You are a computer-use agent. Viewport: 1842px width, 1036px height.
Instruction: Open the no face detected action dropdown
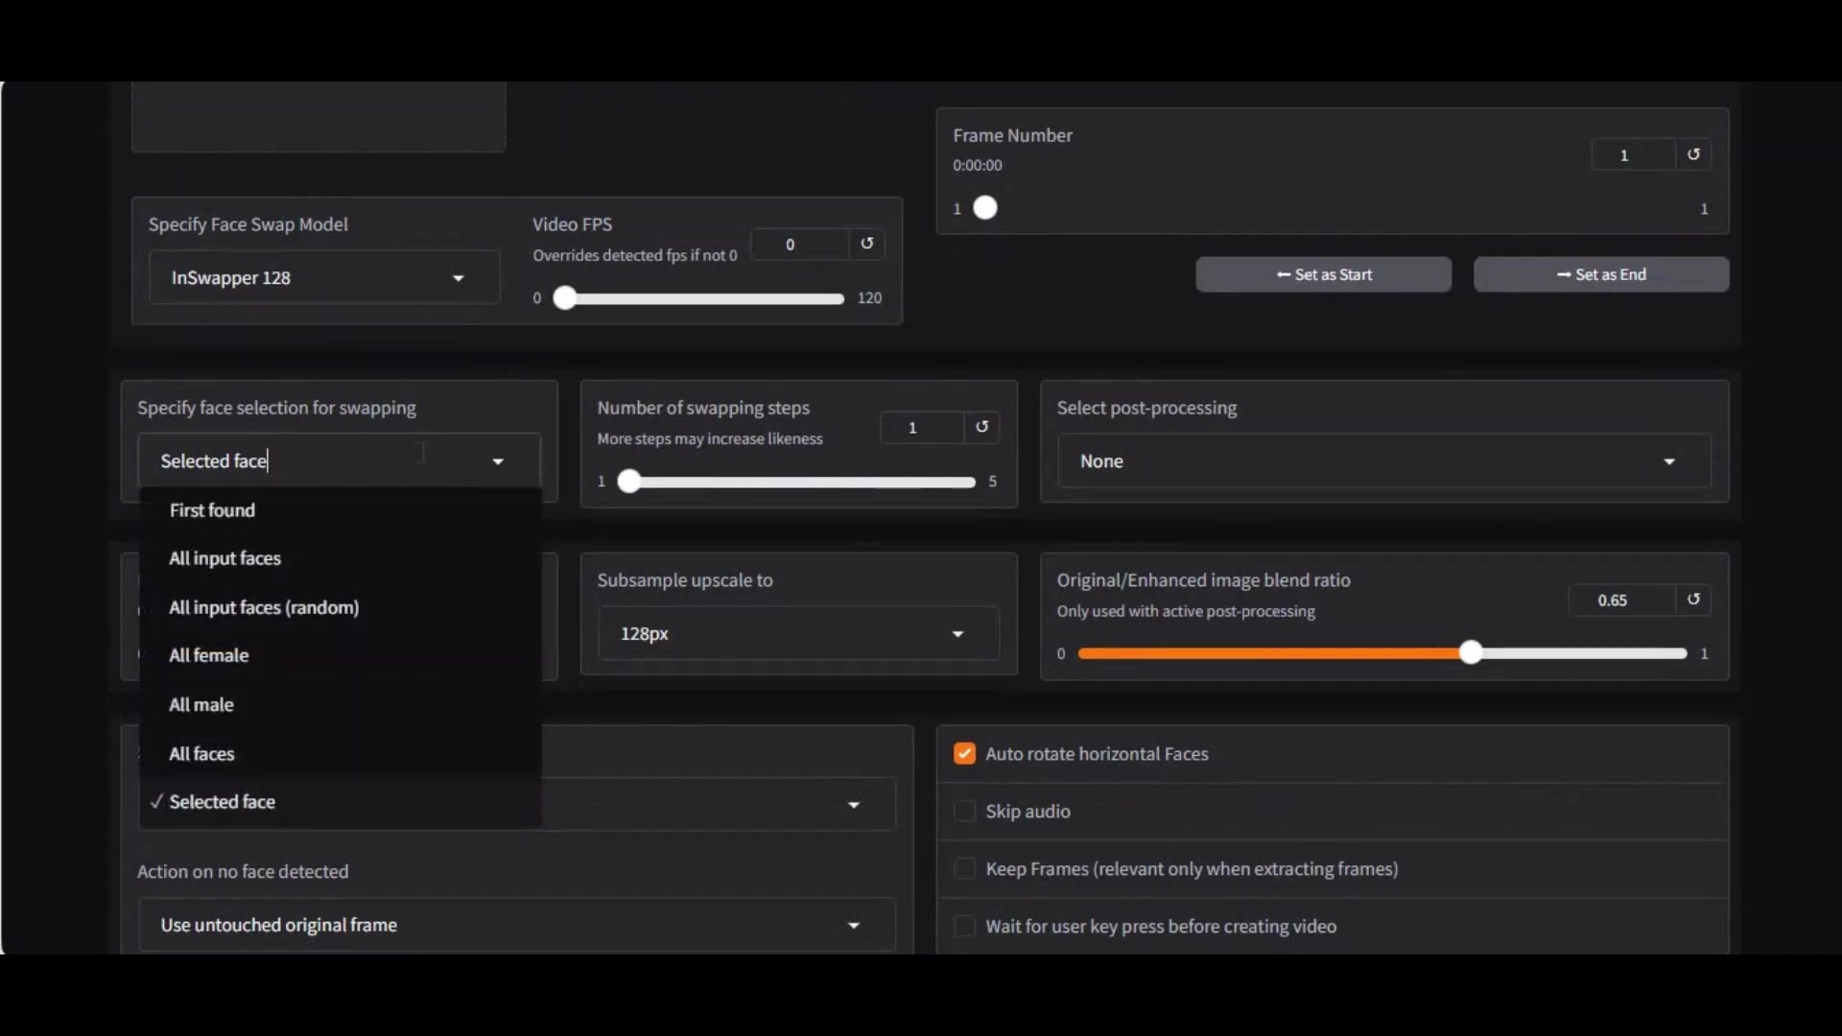tap(854, 926)
